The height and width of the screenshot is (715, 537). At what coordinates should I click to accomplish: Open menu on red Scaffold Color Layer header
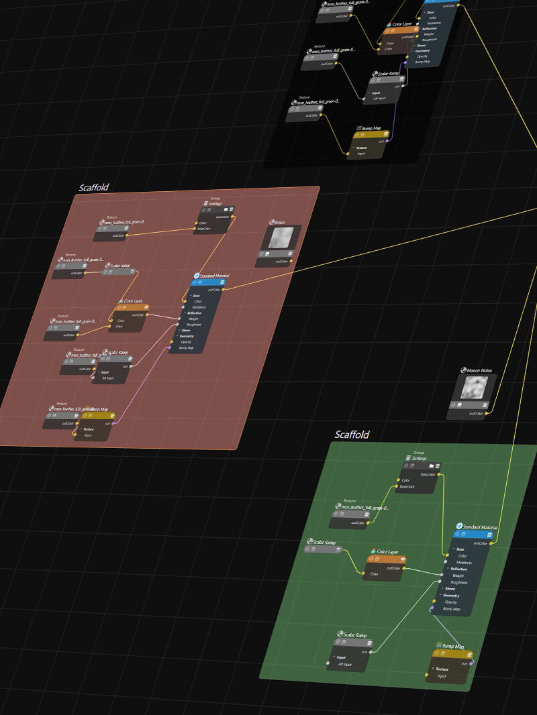pos(146,307)
